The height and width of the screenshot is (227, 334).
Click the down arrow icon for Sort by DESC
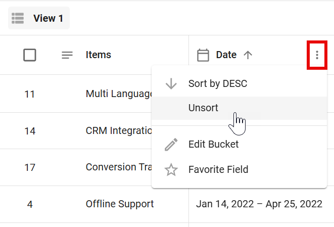[171, 84]
